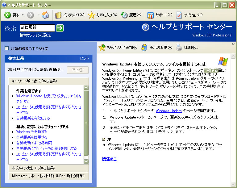Open Windows を更新する result
This screenshot has width=237, height=188.
click(31, 132)
